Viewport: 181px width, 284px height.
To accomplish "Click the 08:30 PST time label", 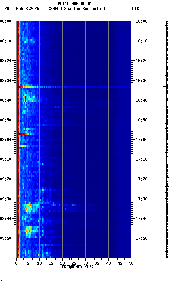I will [x=6, y=81].
